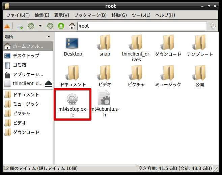Open the ブックマーク(B) menu
Image resolution: width=222 pixels, height=175 pixels.
90,15
